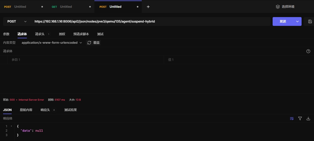Click the 参数 1 input field
This screenshot has height=141, width=314.
(85, 60)
